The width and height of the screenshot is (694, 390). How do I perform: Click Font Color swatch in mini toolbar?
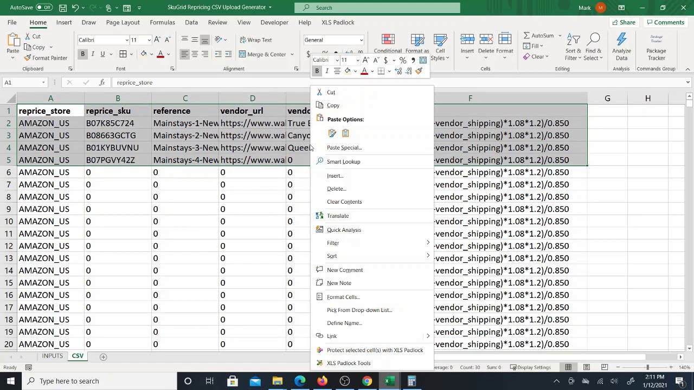click(364, 71)
